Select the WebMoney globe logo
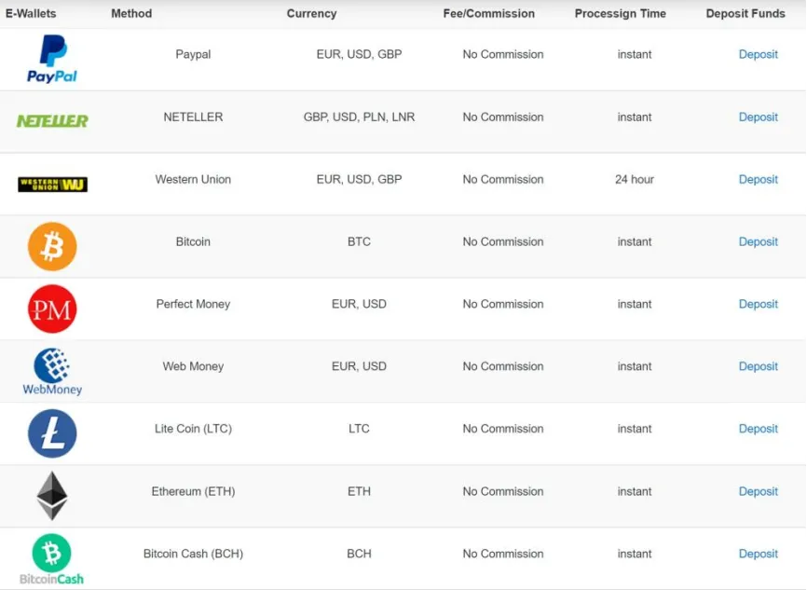This screenshot has height=590, width=807. pos(52,371)
